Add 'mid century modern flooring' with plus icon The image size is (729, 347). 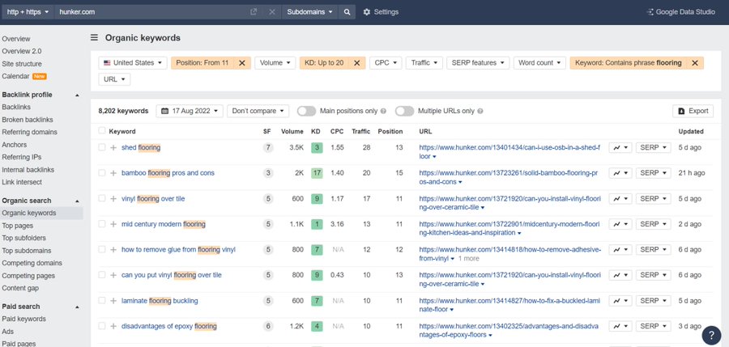[113, 224]
